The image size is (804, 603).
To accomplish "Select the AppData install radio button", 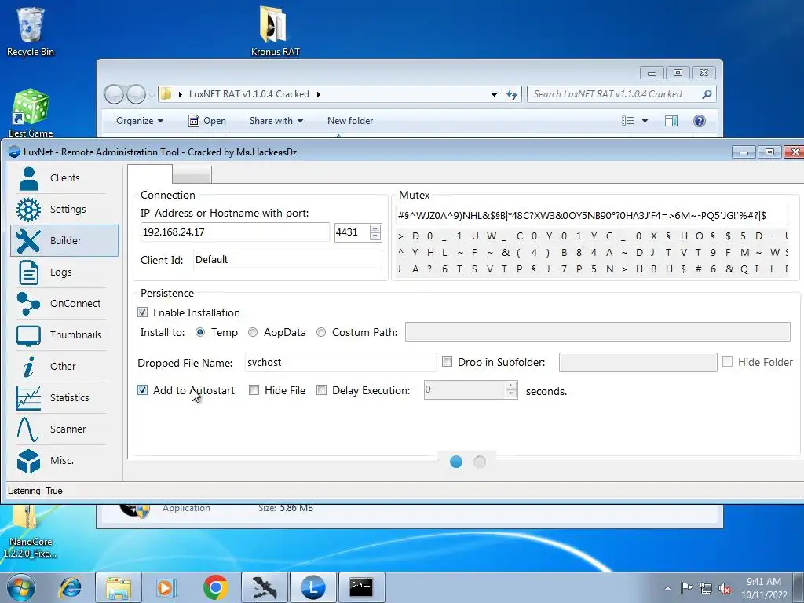I will point(252,332).
